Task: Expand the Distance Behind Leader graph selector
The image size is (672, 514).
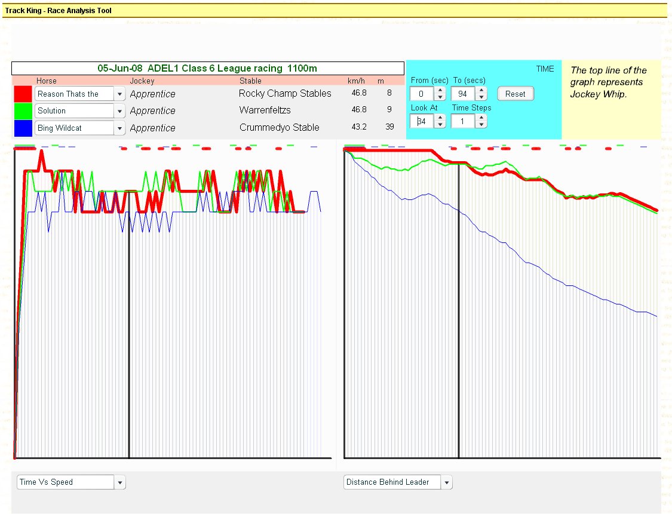Action: 446,482
